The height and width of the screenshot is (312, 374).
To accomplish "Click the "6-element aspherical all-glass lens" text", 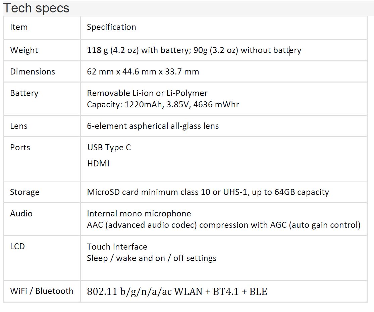I will [x=153, y=126].
